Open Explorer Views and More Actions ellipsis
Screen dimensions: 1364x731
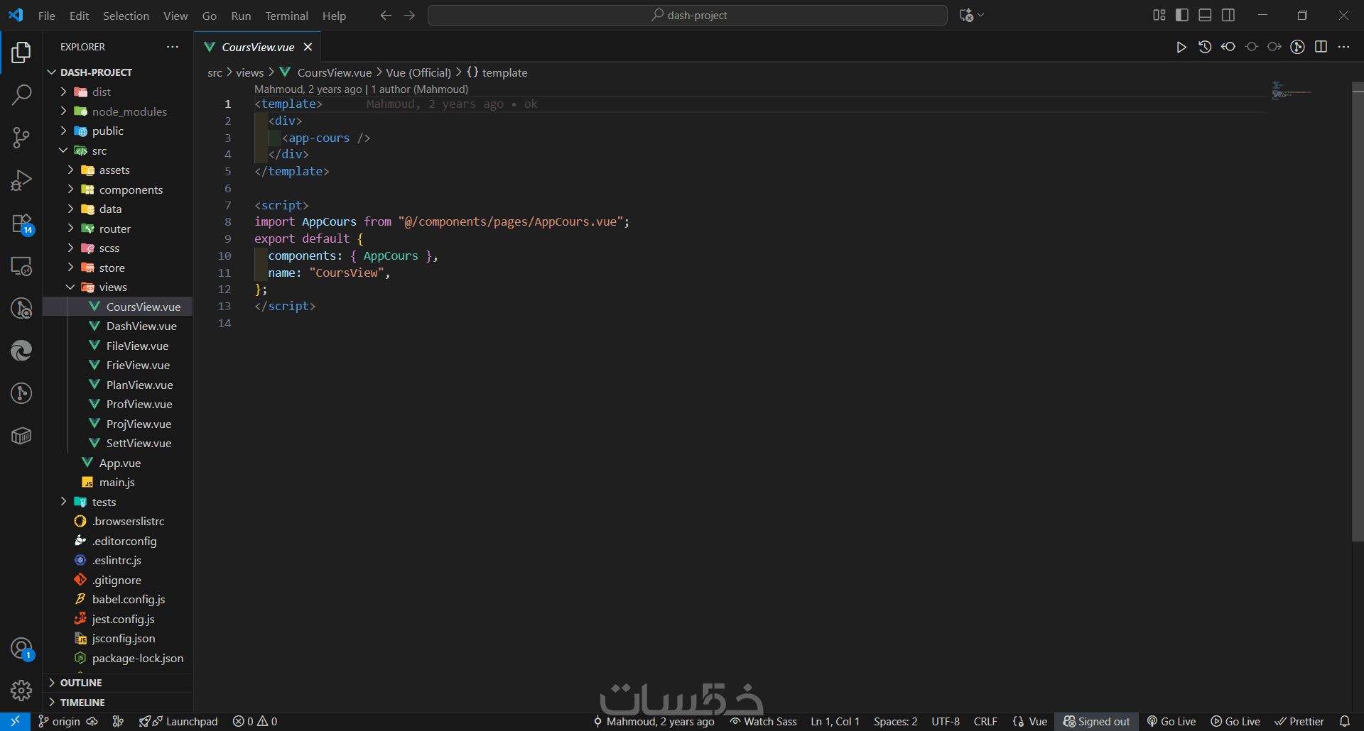tap(173, 47)
